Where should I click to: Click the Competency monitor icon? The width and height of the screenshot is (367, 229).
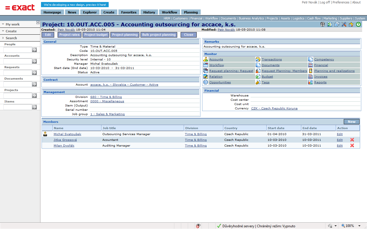pos(311,59)
